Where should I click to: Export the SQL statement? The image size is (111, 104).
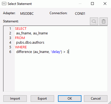[x=42, y=99]
